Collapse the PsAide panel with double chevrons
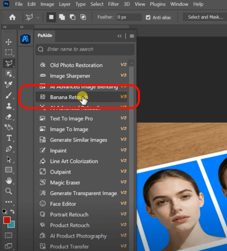This screenshot has width=227, height=251. click(120, 36)
